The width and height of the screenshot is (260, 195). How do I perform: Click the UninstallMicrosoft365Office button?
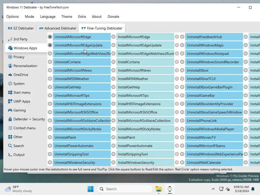point(82,112)
